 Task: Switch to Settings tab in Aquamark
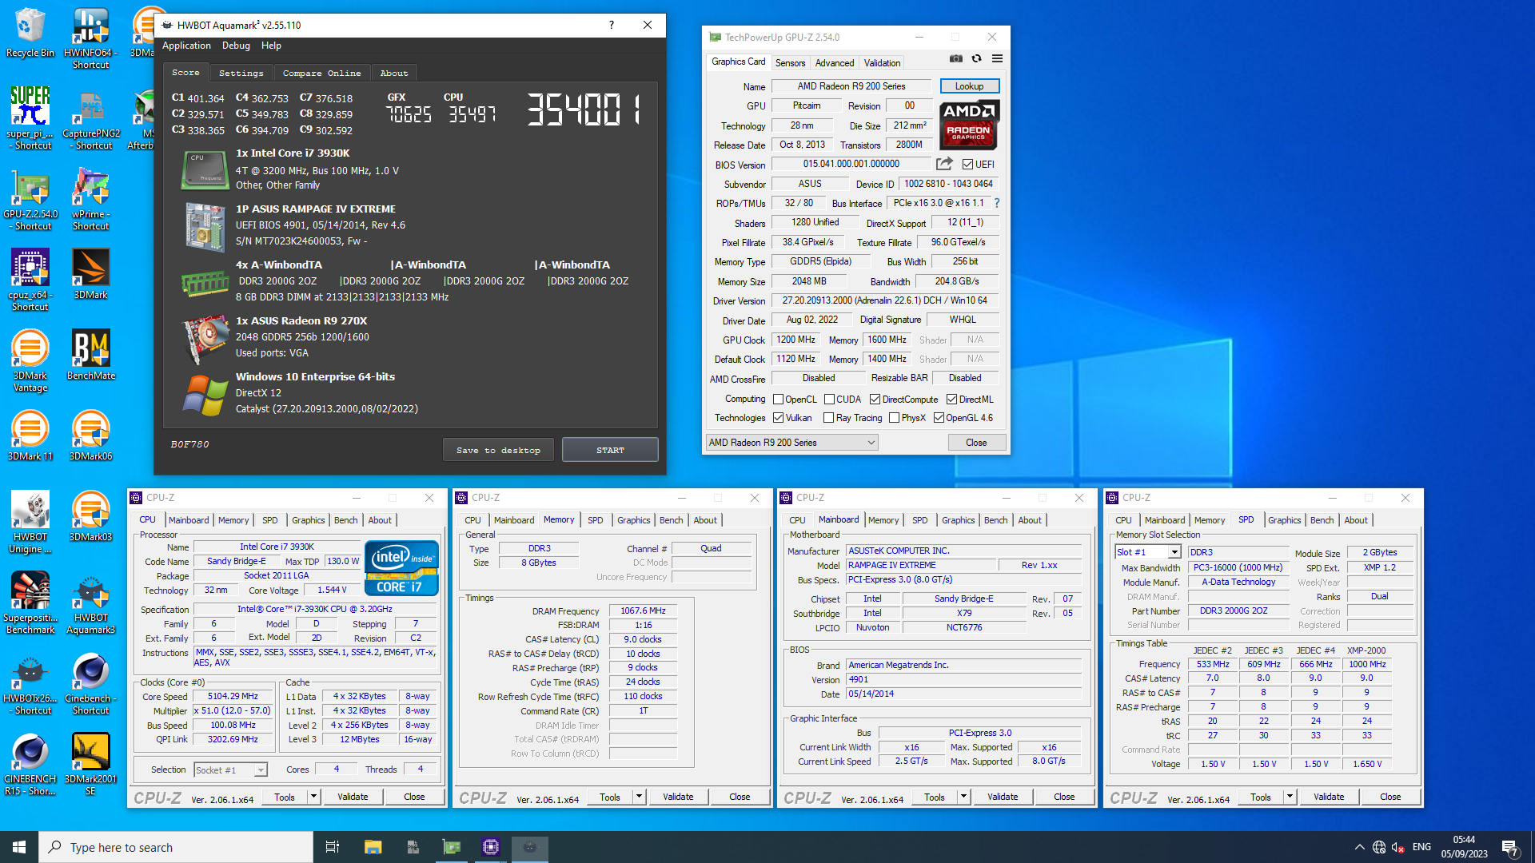(241, 73)
